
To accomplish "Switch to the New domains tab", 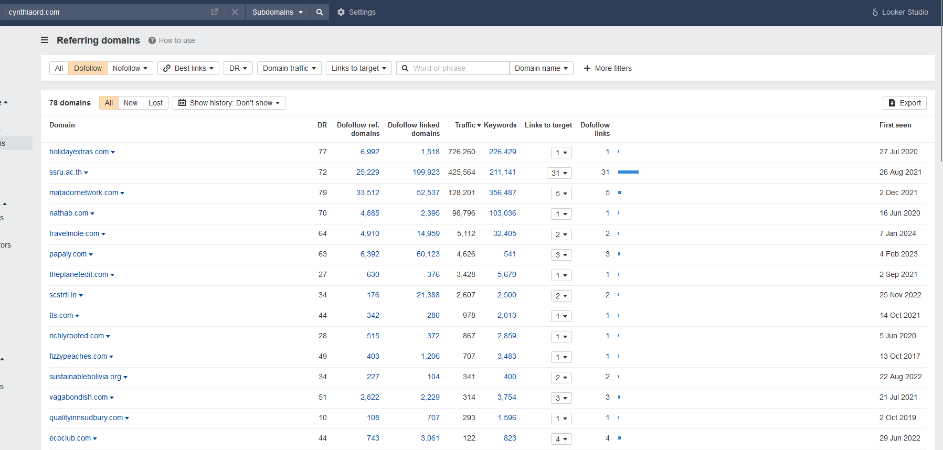I will (x=131, y=103).
